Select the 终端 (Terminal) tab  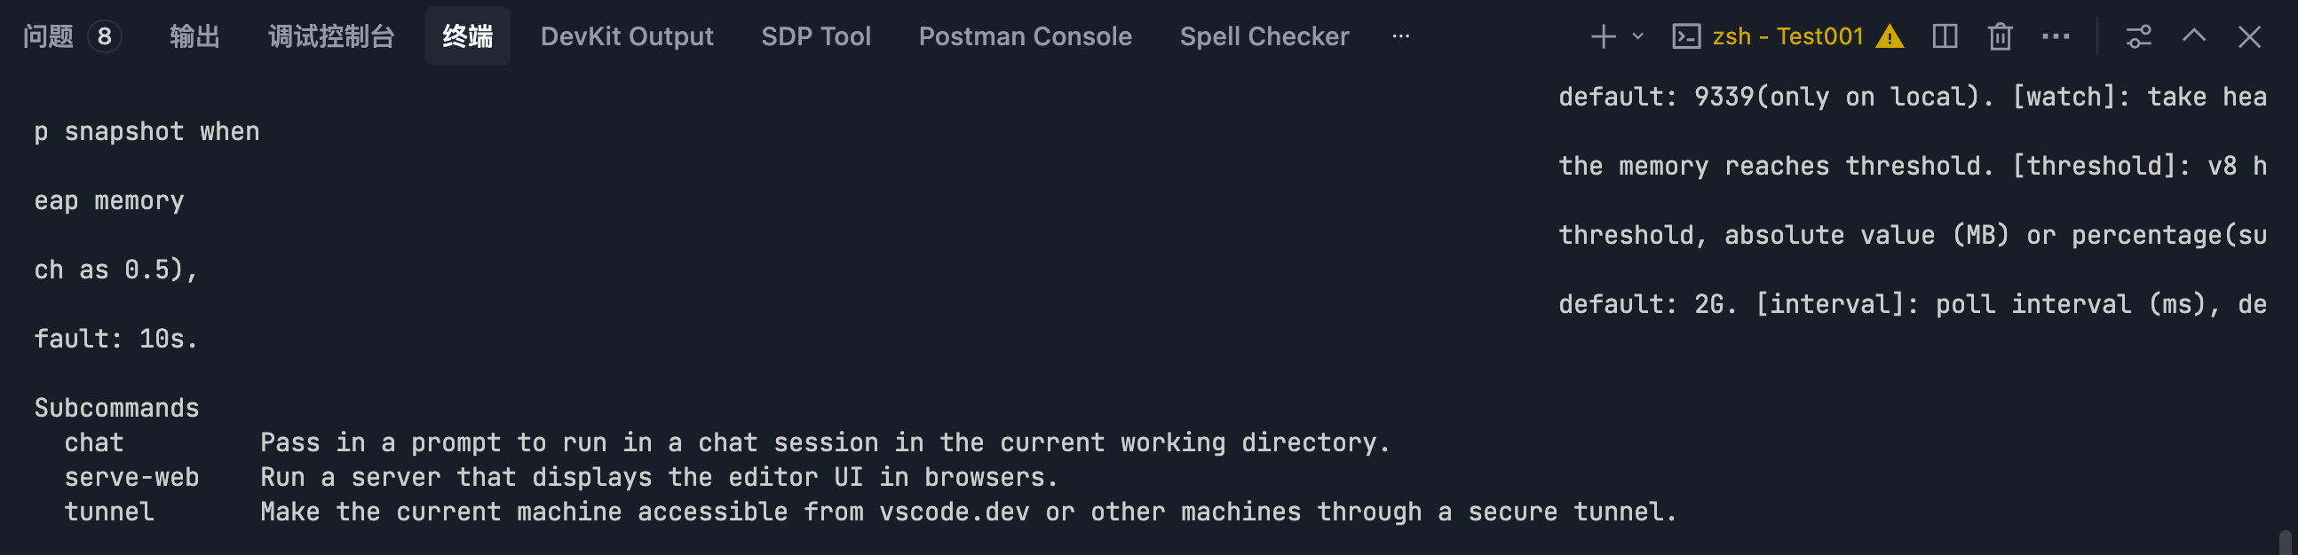[x=467, y=36]
